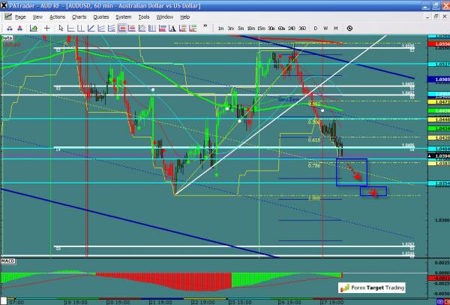450x305 pixels.
Task: Click the MACD indicator panel label
Action: (x=9, y=261)
